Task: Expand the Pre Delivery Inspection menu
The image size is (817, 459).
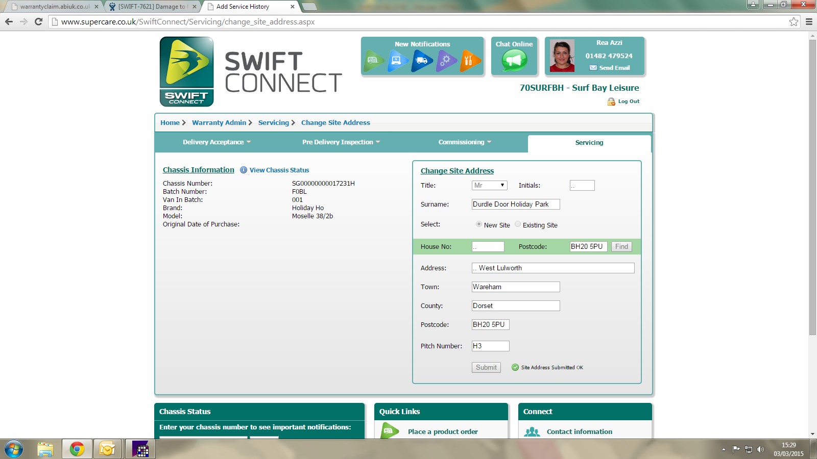Action: point(341,142)
